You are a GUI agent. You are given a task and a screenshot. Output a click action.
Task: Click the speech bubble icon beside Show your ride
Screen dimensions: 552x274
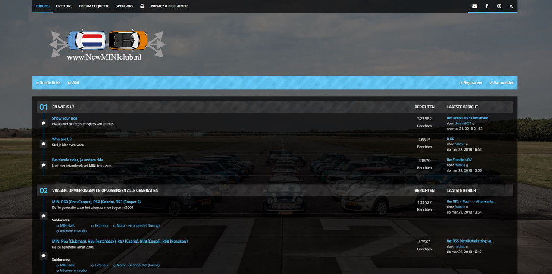coord(44,123)
